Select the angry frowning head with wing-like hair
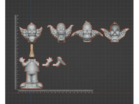Screen dimensions: 139x104 pyautogui.click(x=87, y=31)
